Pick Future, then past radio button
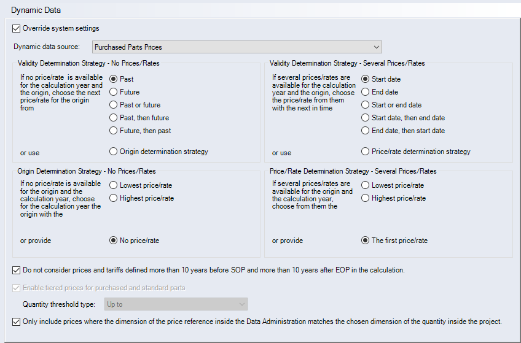The height and width of the screenshot is (343, 521). [x=113, y=131]
